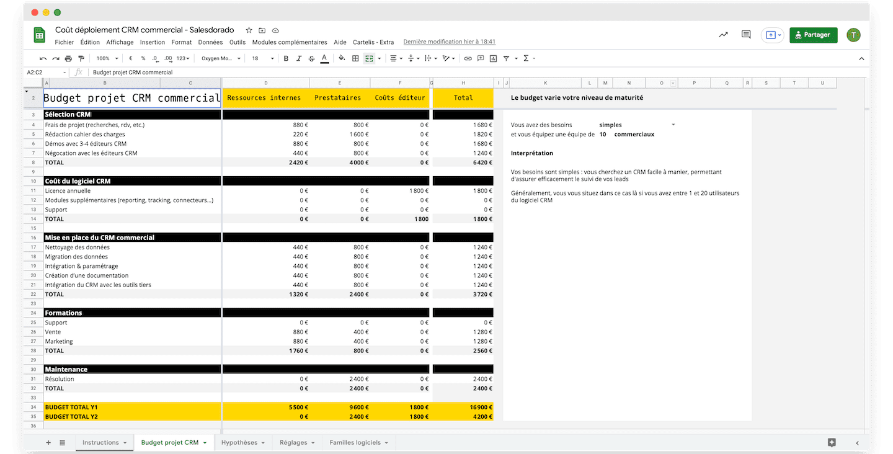
Task: Open the Outils menu
Action: pyautogui.click(x=238, y=42)
